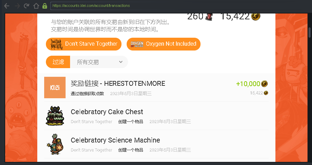
Task: Click the page vertical scrollbar thumb
Action: [310, 33]
